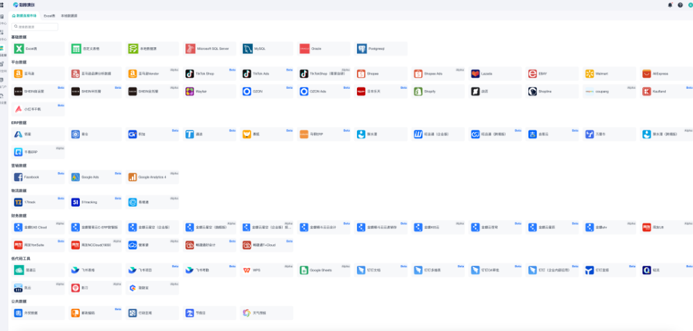Focus the data source search field
This screenshot has width=693, height=331.
[x=35, y=27]
